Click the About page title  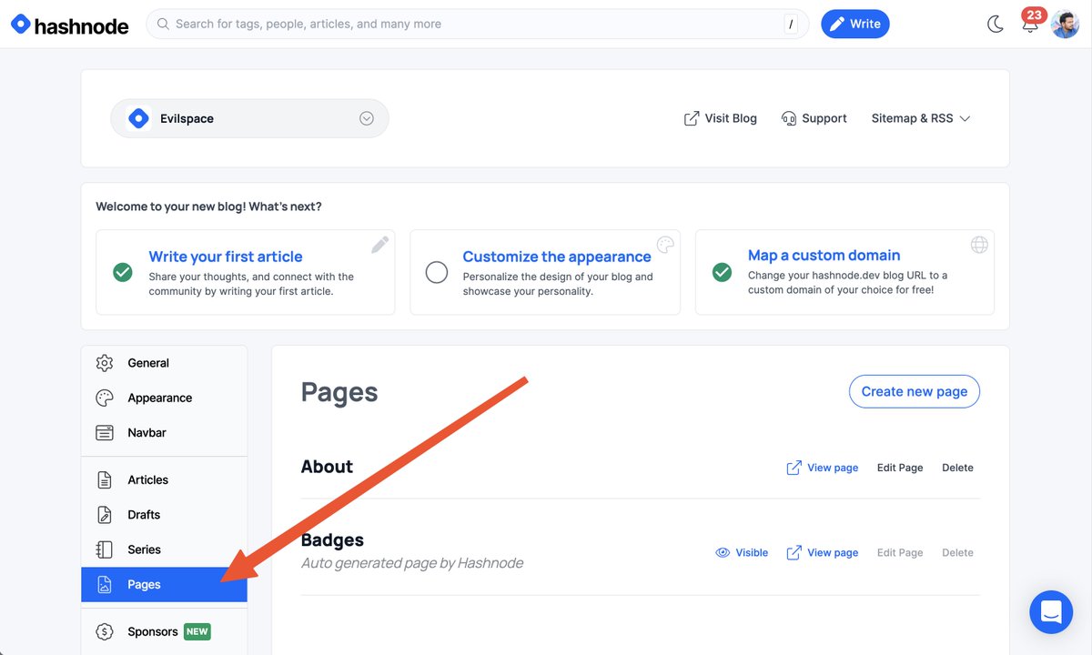(327, 467)
